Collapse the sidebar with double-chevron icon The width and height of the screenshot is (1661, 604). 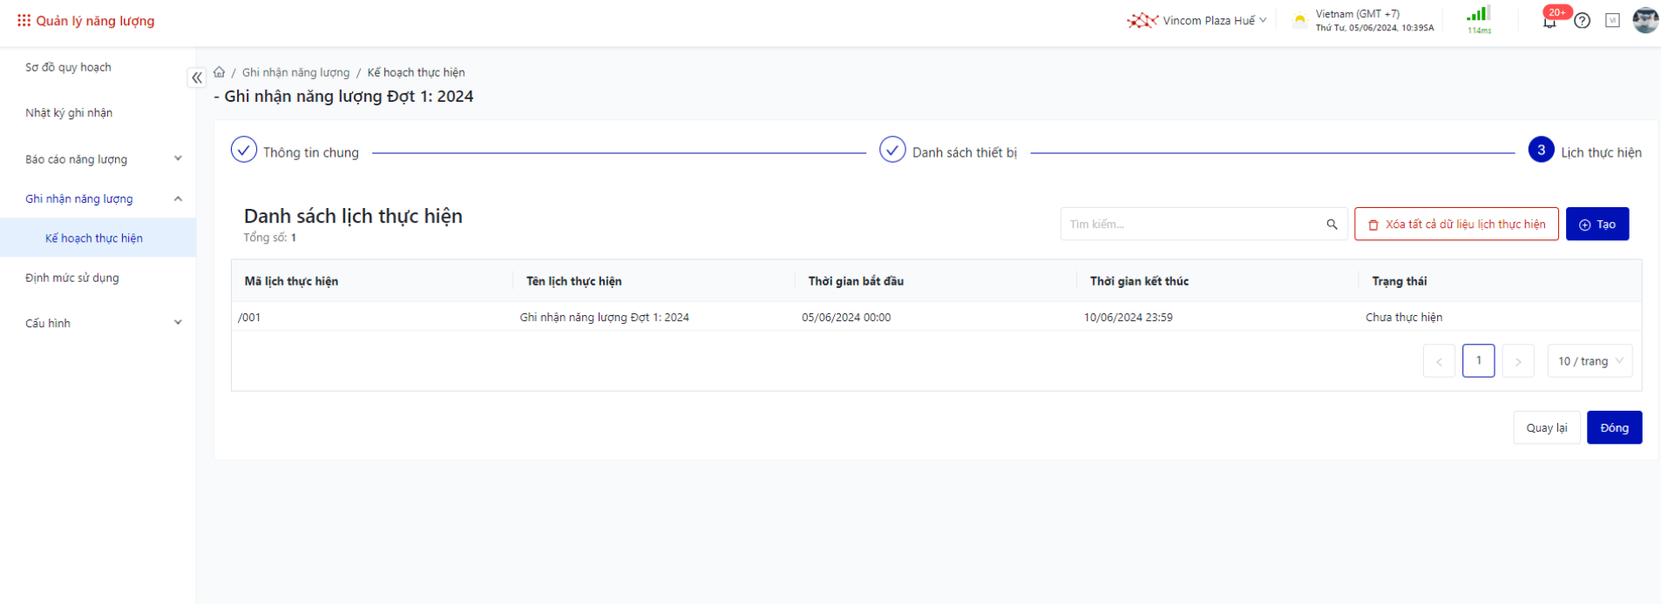tap(197, 77)
